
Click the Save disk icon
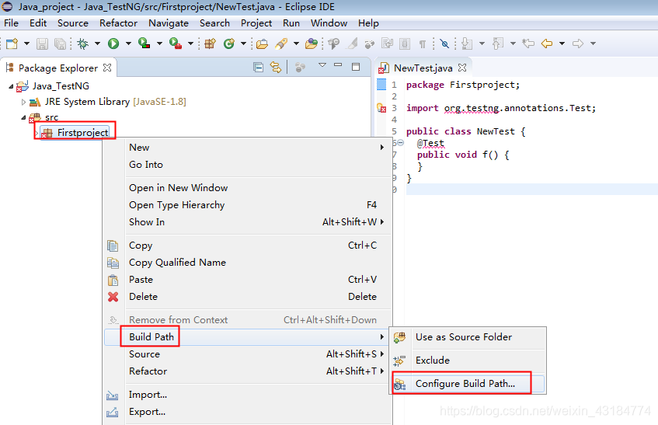click(42, 44)
